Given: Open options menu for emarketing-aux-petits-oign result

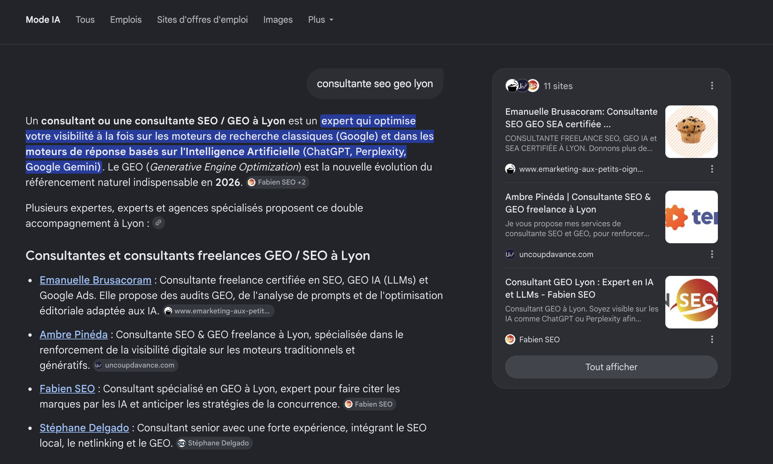Looking at the screenshot, I should (x=712, y=169).
